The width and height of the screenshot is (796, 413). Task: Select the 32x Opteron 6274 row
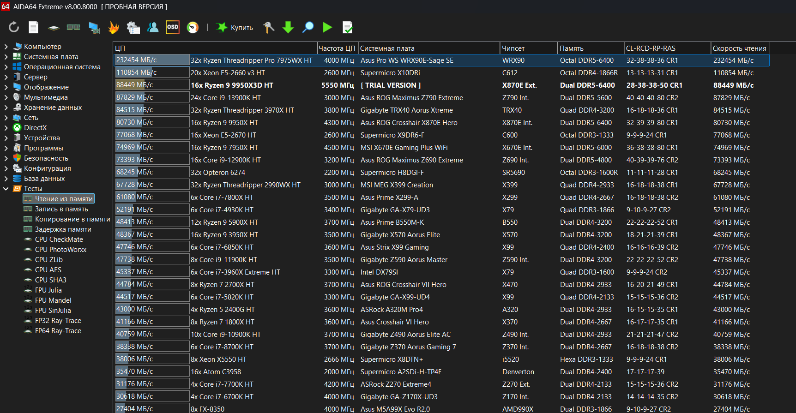point(441,173)
